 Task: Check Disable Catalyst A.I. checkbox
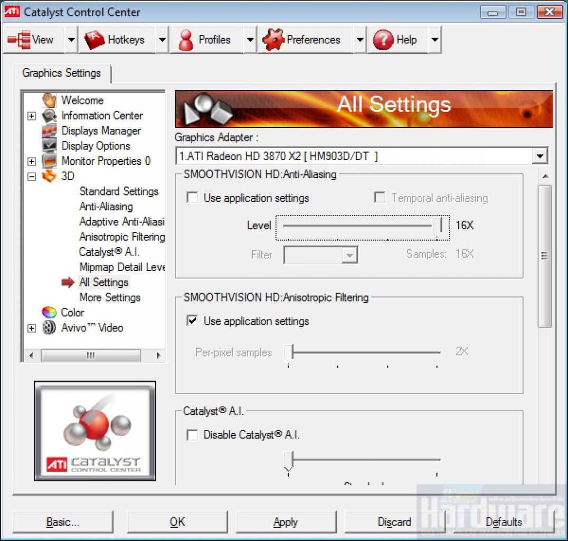(x=192, y=435)
